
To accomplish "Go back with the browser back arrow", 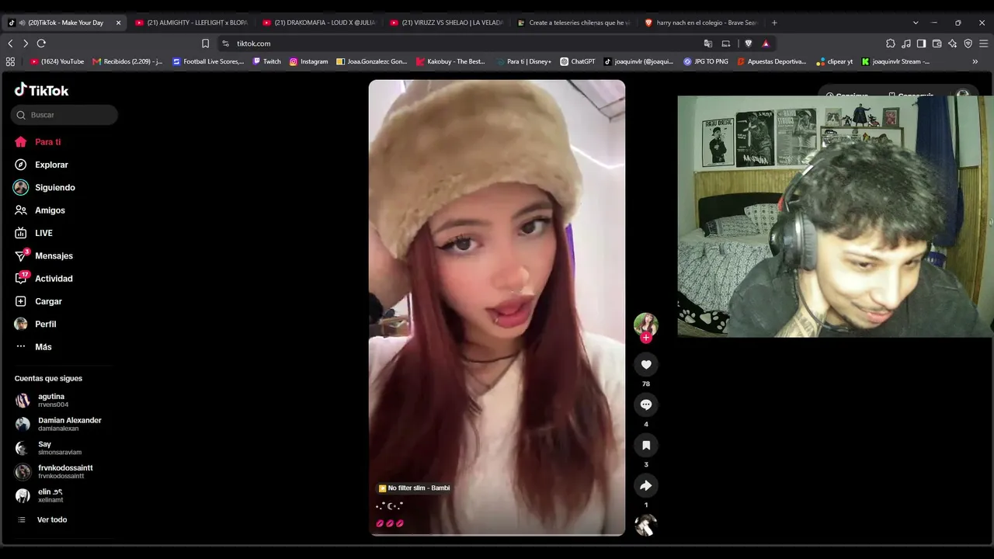I will (x=10, y=43).
